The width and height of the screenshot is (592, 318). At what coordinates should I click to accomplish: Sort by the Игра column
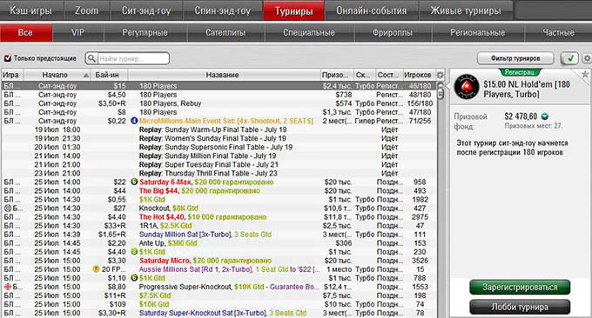click(12, 75)
